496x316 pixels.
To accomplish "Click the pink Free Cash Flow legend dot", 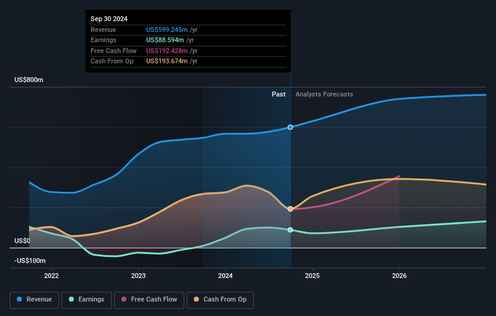I will pyautogui.click(x=124, y=299).
